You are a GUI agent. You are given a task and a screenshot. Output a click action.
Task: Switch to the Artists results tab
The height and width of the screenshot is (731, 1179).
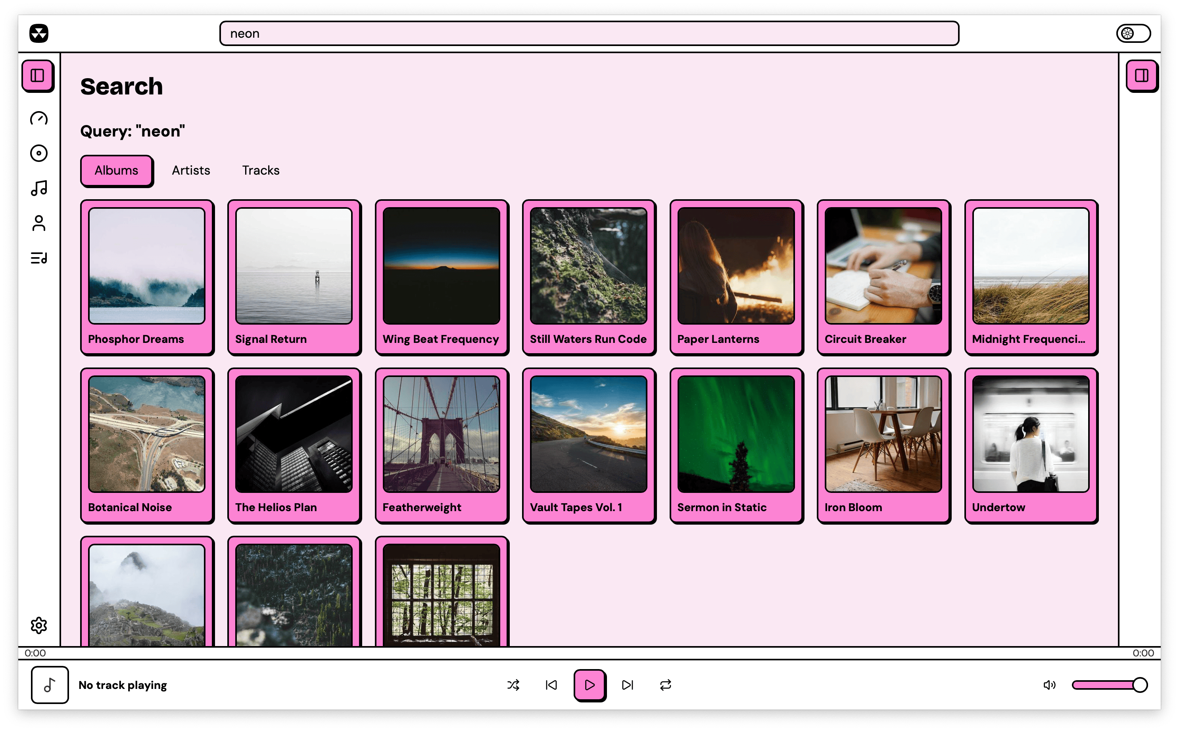click(x=190, y=170)
